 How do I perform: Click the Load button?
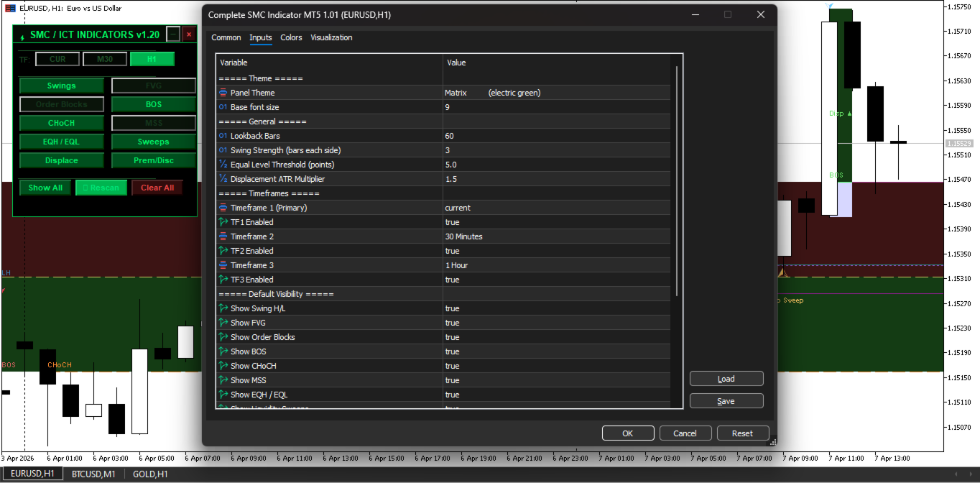[x=726, y=379]
